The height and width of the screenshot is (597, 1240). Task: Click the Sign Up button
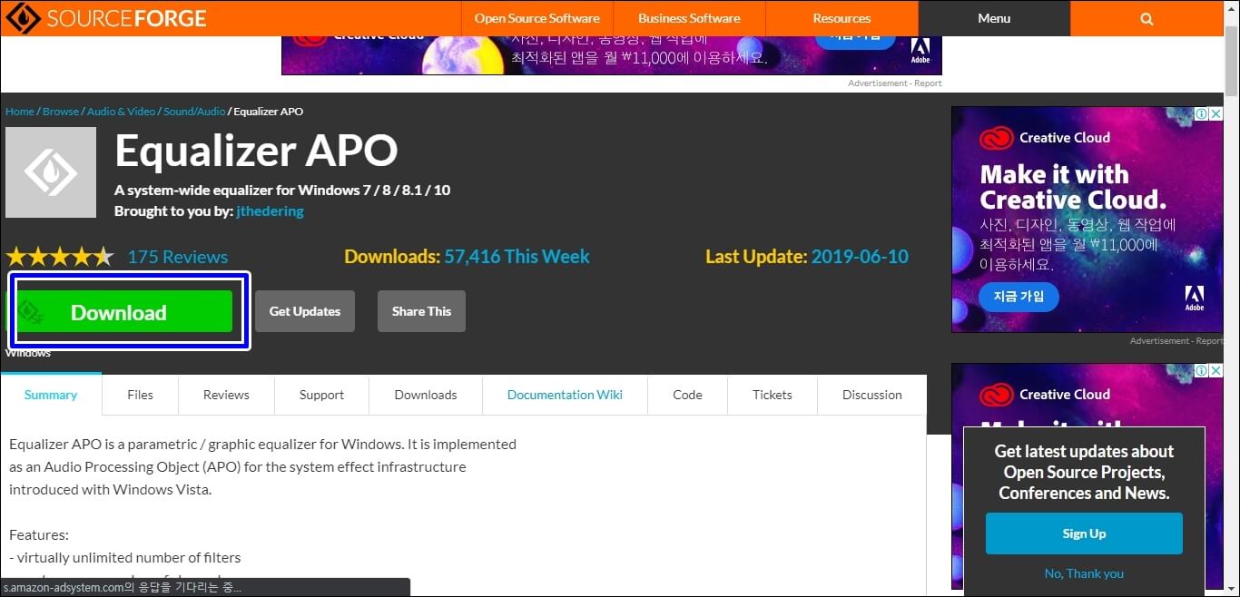tap(1084, 533)
